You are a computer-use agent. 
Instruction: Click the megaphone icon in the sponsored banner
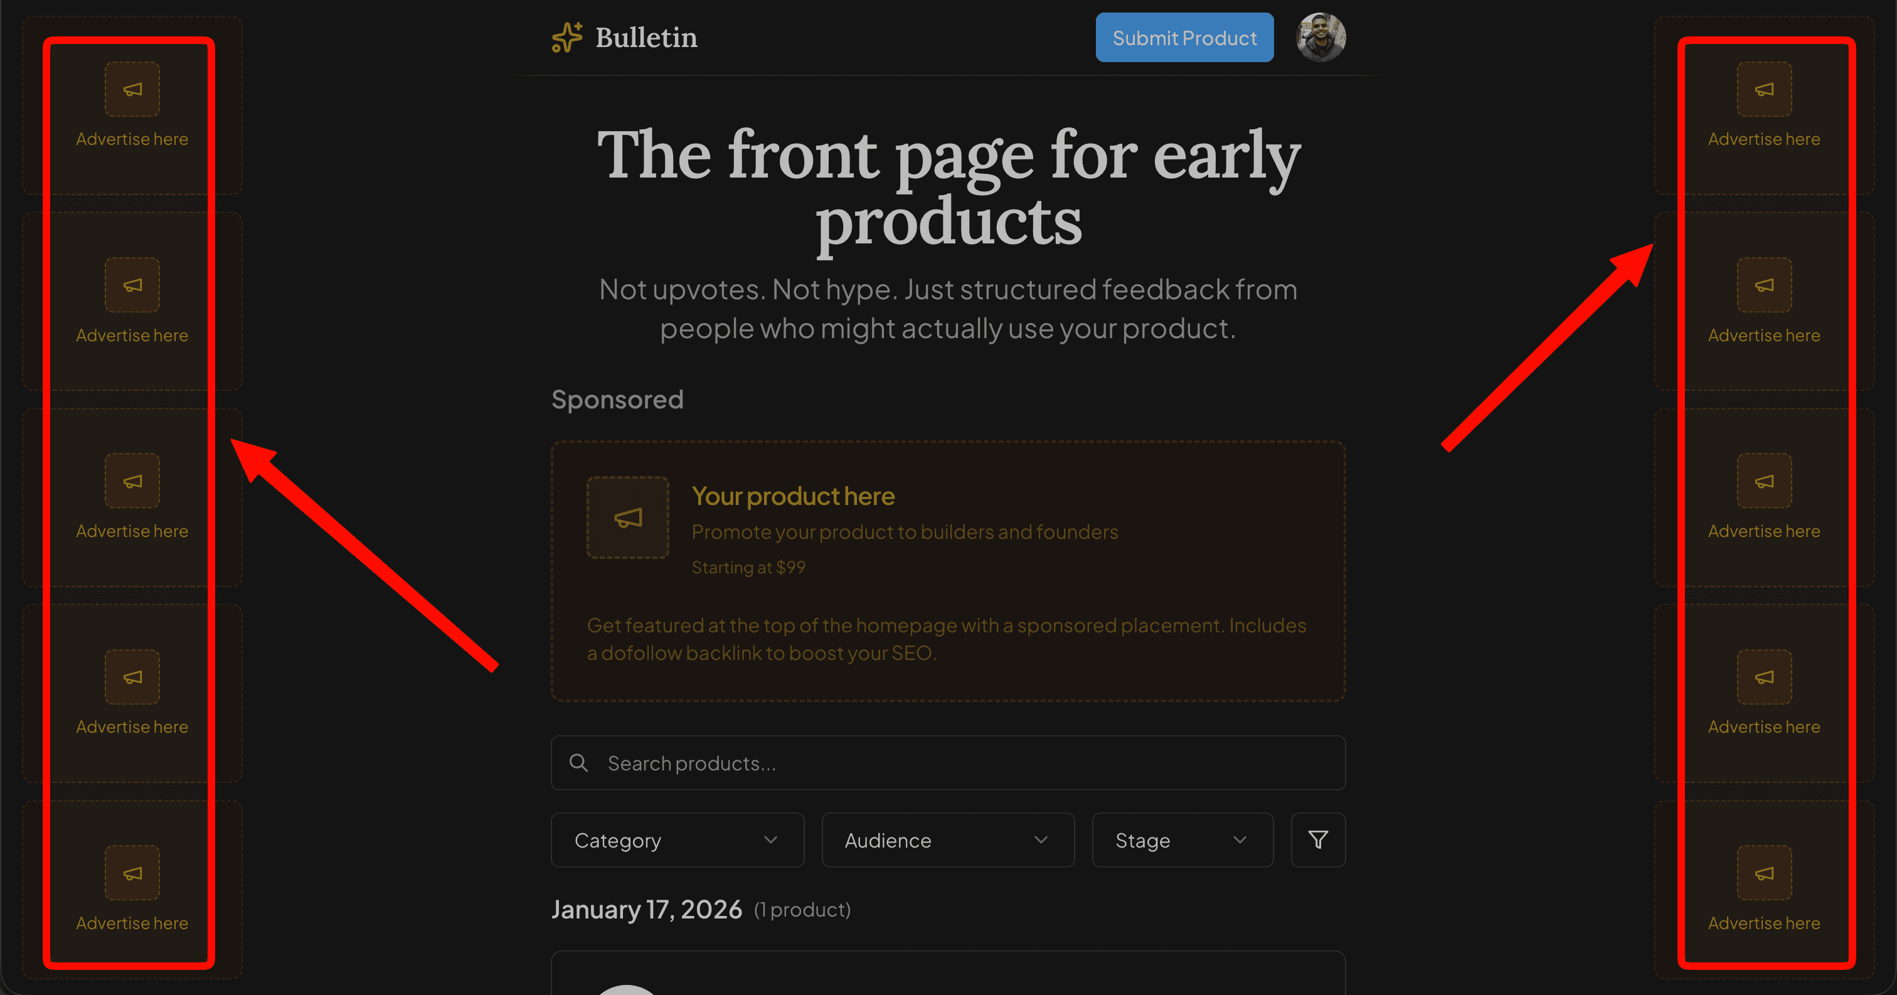[x=627, y=516]
